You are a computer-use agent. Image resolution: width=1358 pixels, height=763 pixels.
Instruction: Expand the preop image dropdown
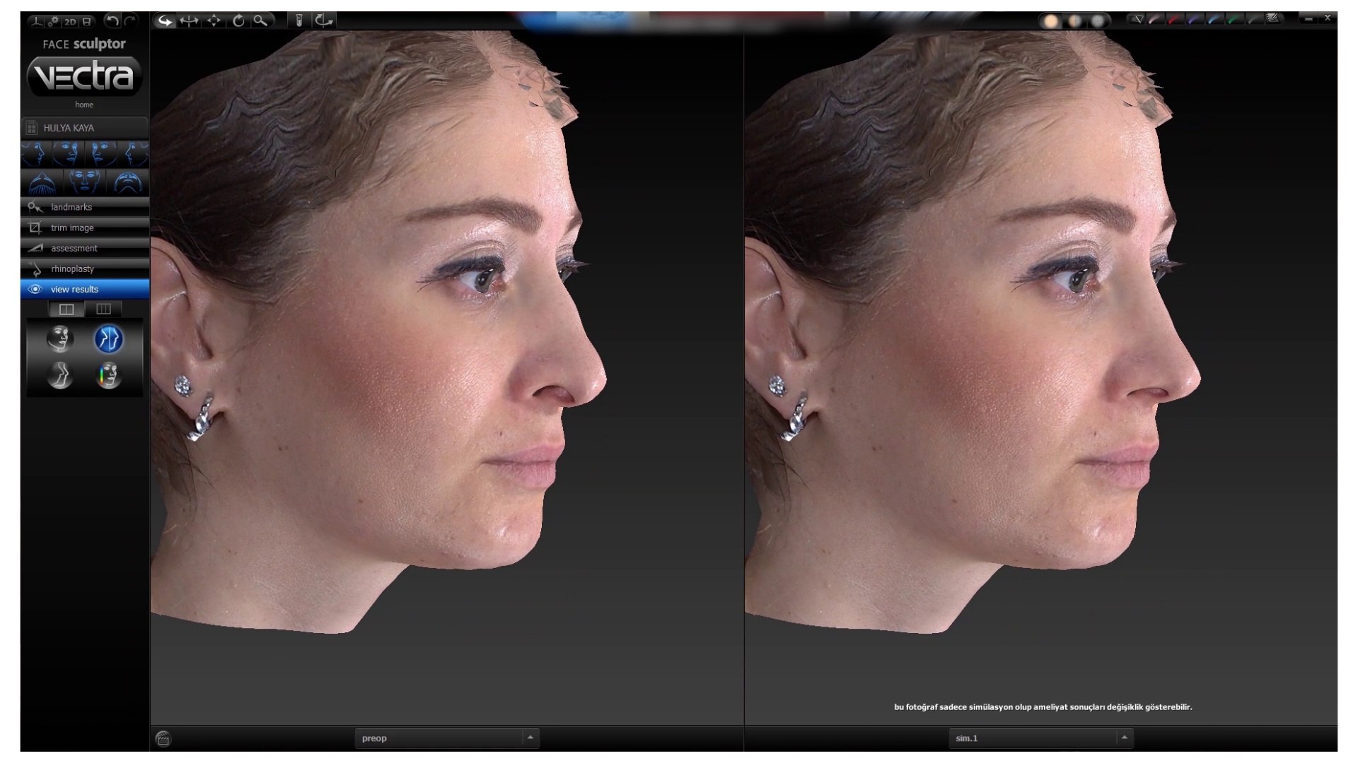pos(530,738)
